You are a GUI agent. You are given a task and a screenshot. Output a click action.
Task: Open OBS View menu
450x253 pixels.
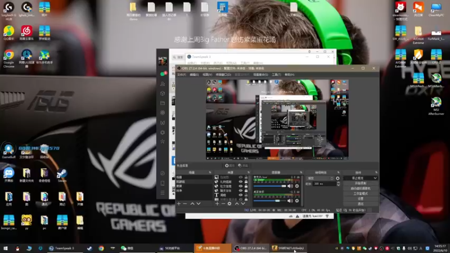[x=207, y=75]
